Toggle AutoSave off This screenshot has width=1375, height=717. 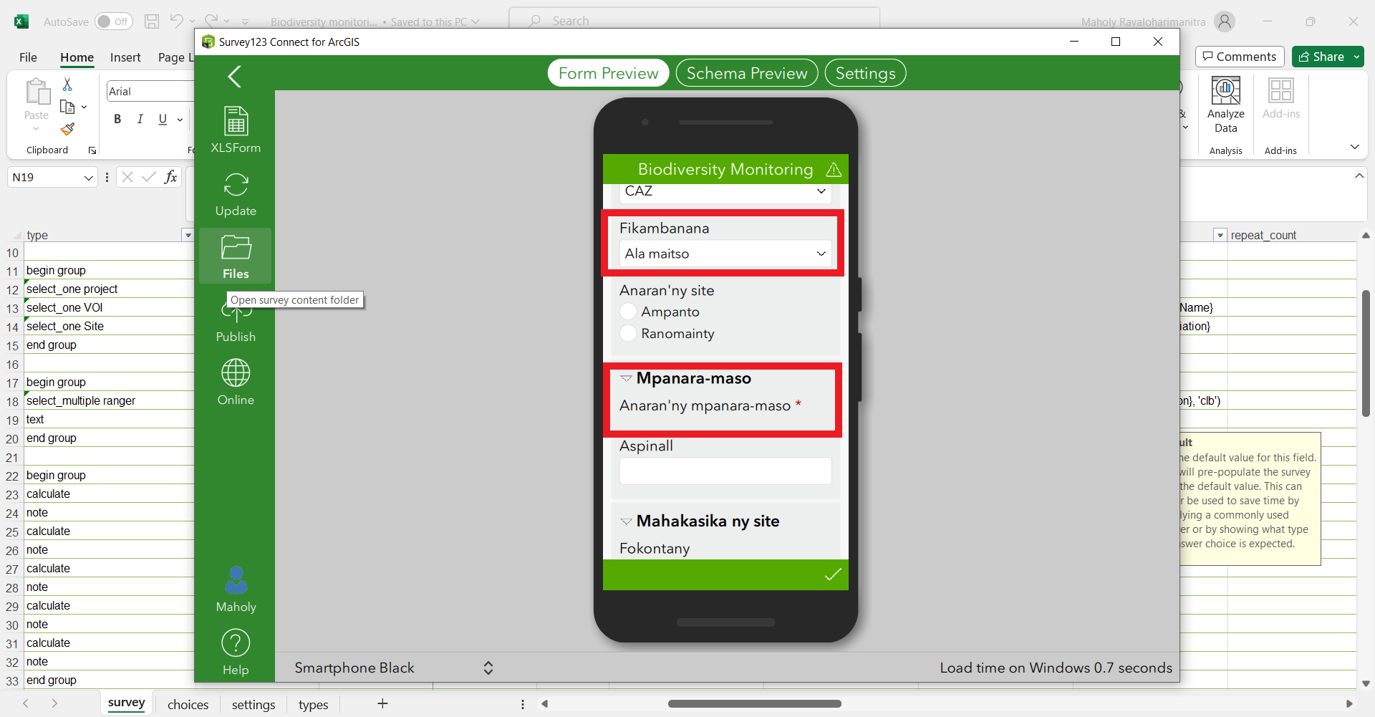click(113, 21)
